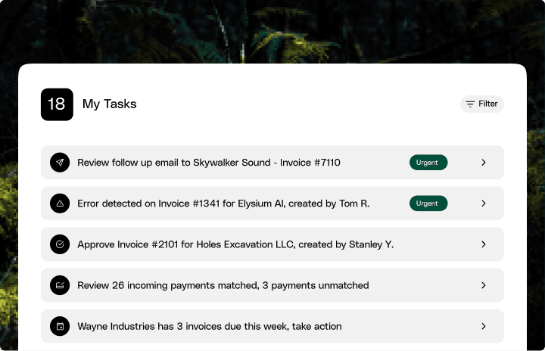Open Error detected on Invoice #1341 task

223,203
